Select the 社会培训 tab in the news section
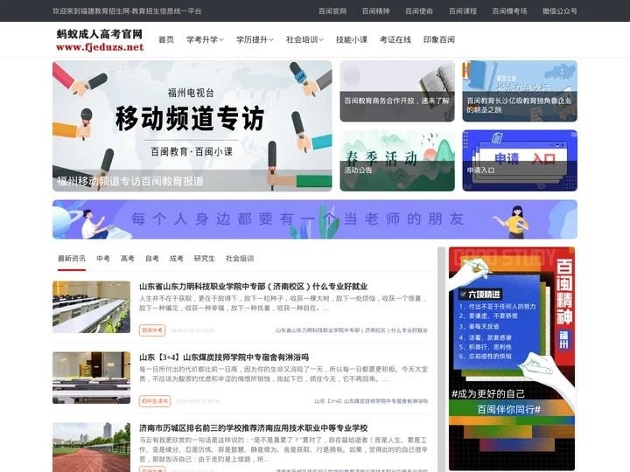This screenshot has height=472, width=630. (240, 259)
